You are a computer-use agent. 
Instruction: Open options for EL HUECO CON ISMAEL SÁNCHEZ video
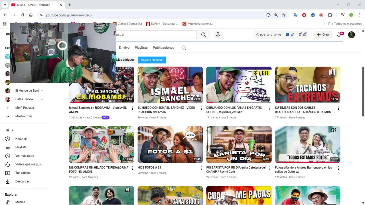(201, 108)
